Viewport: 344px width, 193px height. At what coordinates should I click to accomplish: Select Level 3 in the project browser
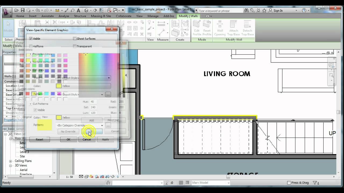tap(24, 152)
